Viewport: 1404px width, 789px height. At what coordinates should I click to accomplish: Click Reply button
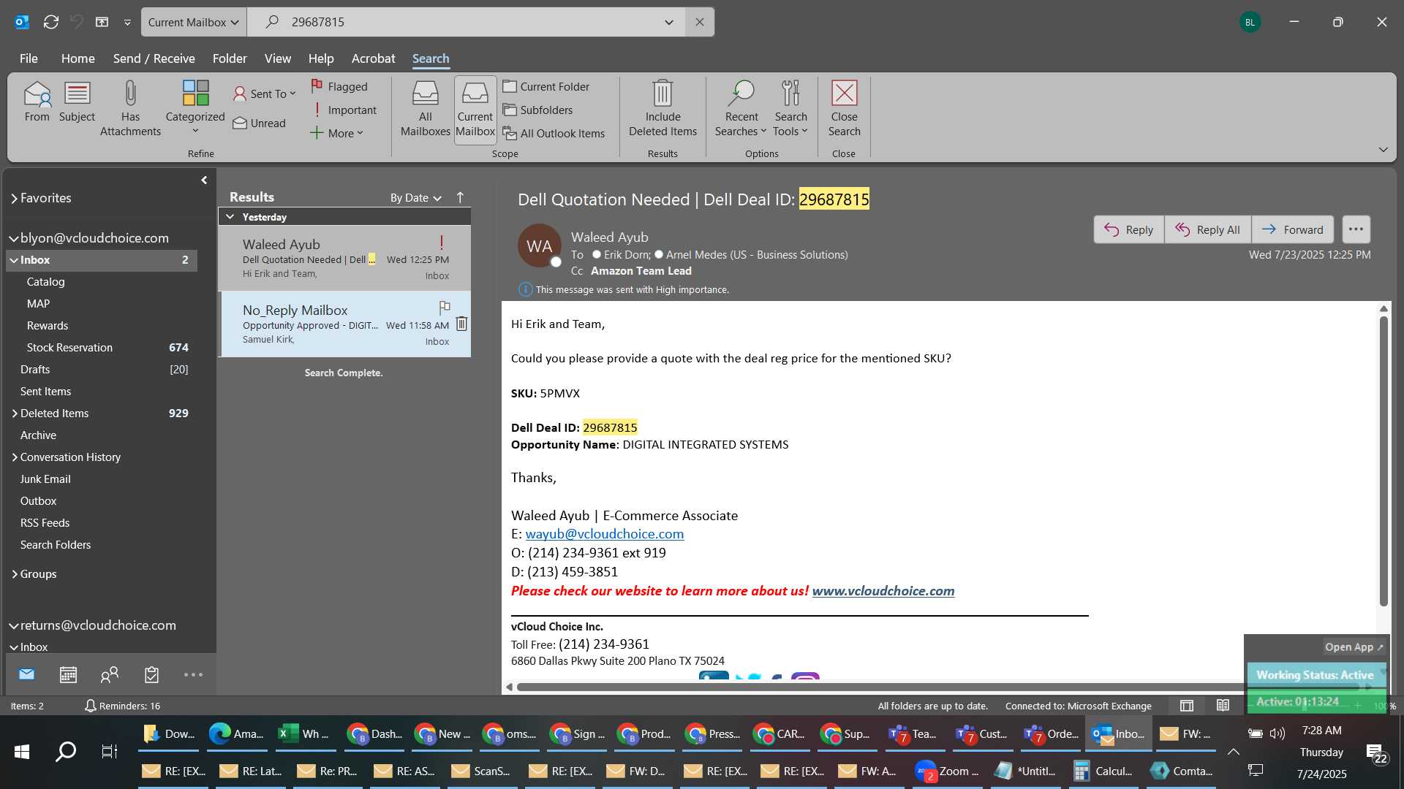(1128, 229)
